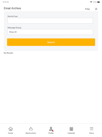Tap the Wi-Fi status icon
102x137 pixels.
(91, 2)
